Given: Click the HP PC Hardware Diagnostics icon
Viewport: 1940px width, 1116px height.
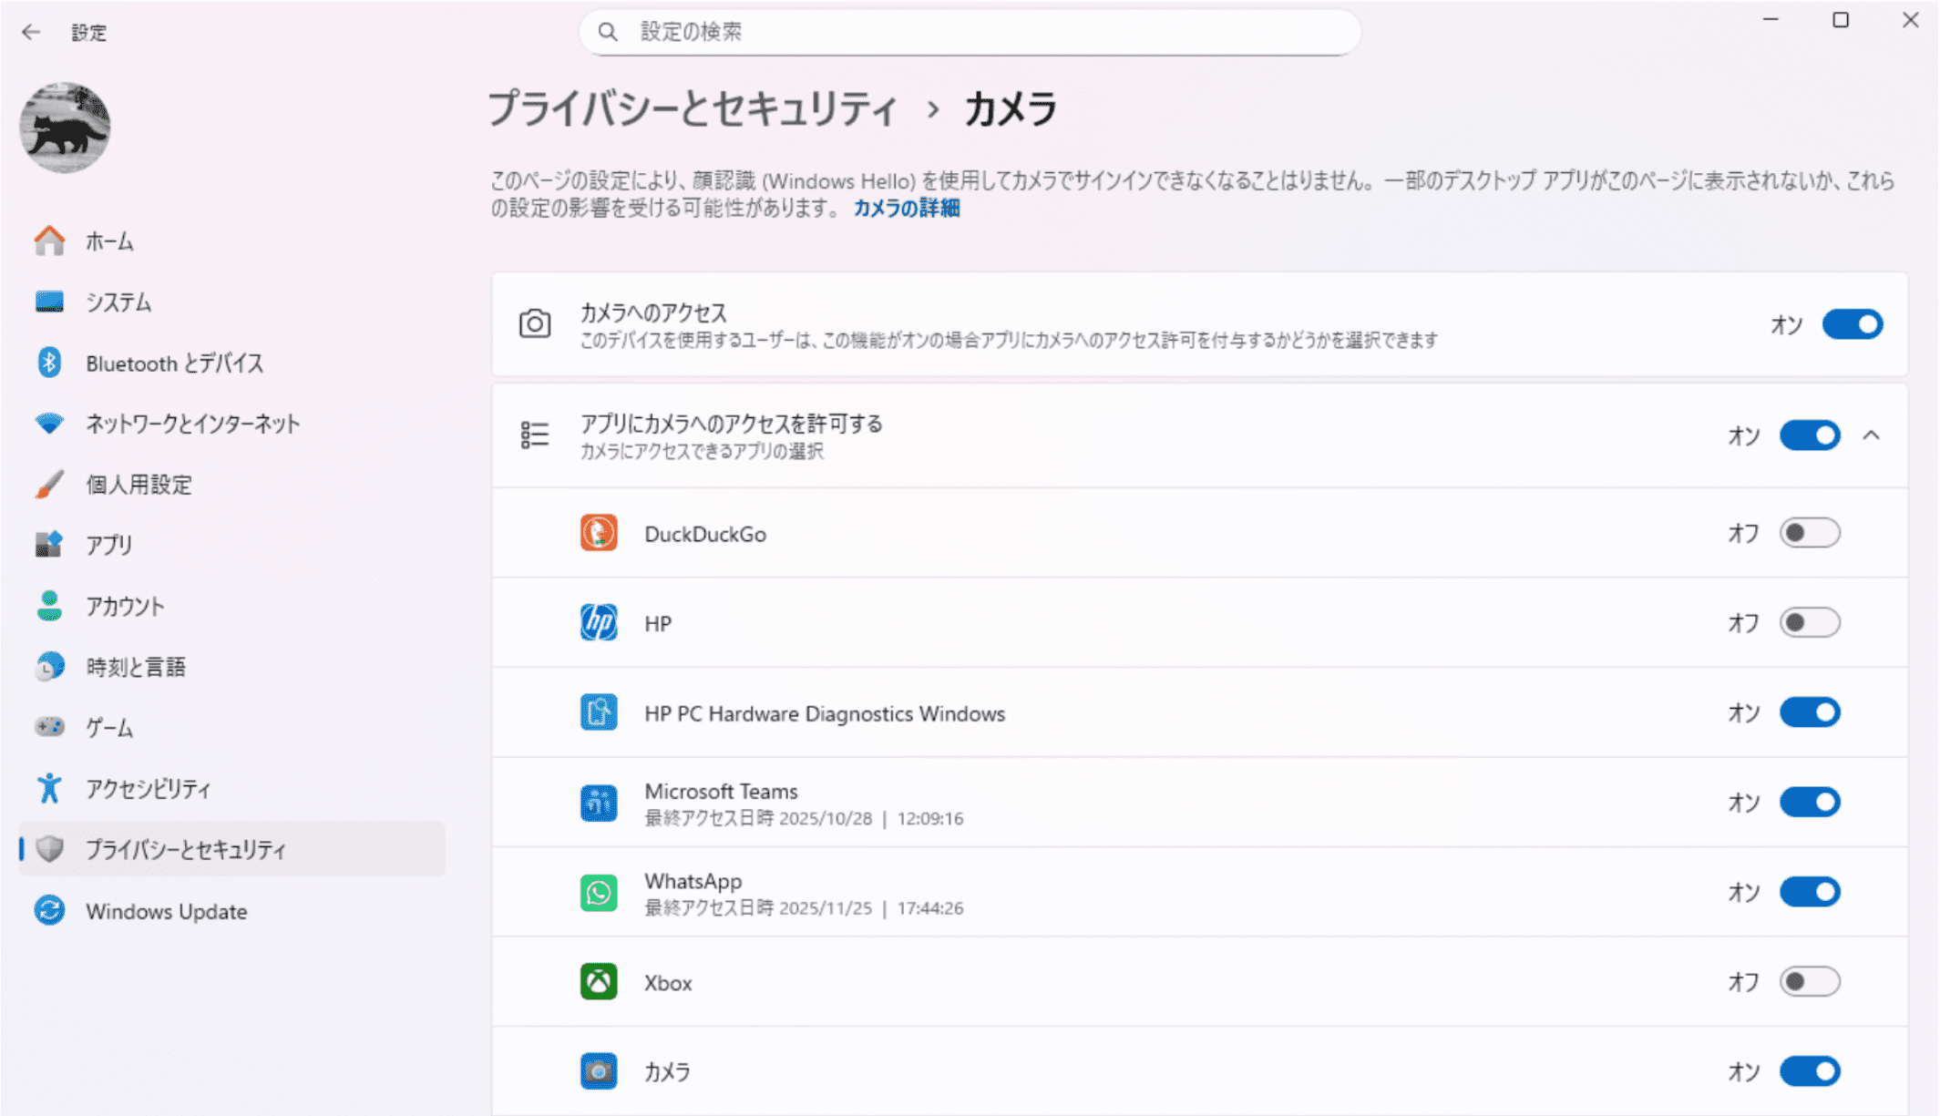Looking at the screenshot, I should click(599, 713).
